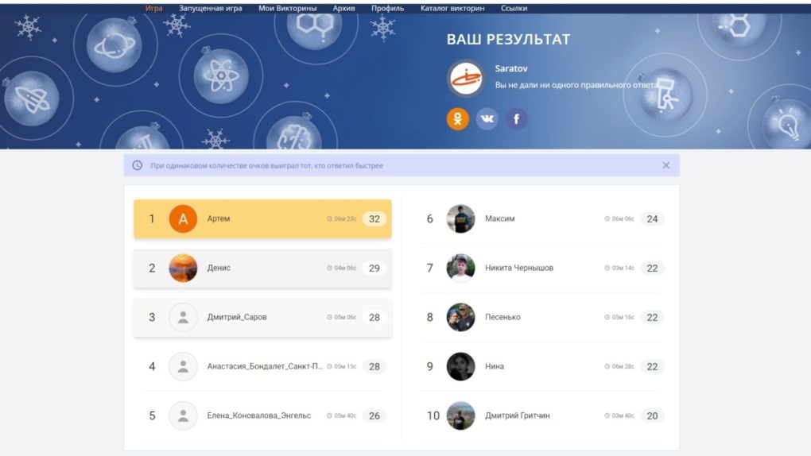The width and height of the screenshot is (811, 456).
Task: Click Елена_Коновалова_Энгельс leaderboard entry
Action: point(258,415)
